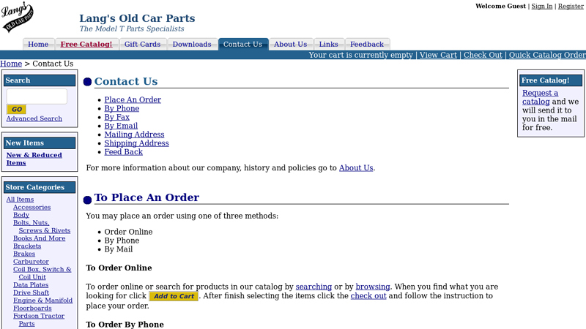Open the Accessories category

click(31, 208)
